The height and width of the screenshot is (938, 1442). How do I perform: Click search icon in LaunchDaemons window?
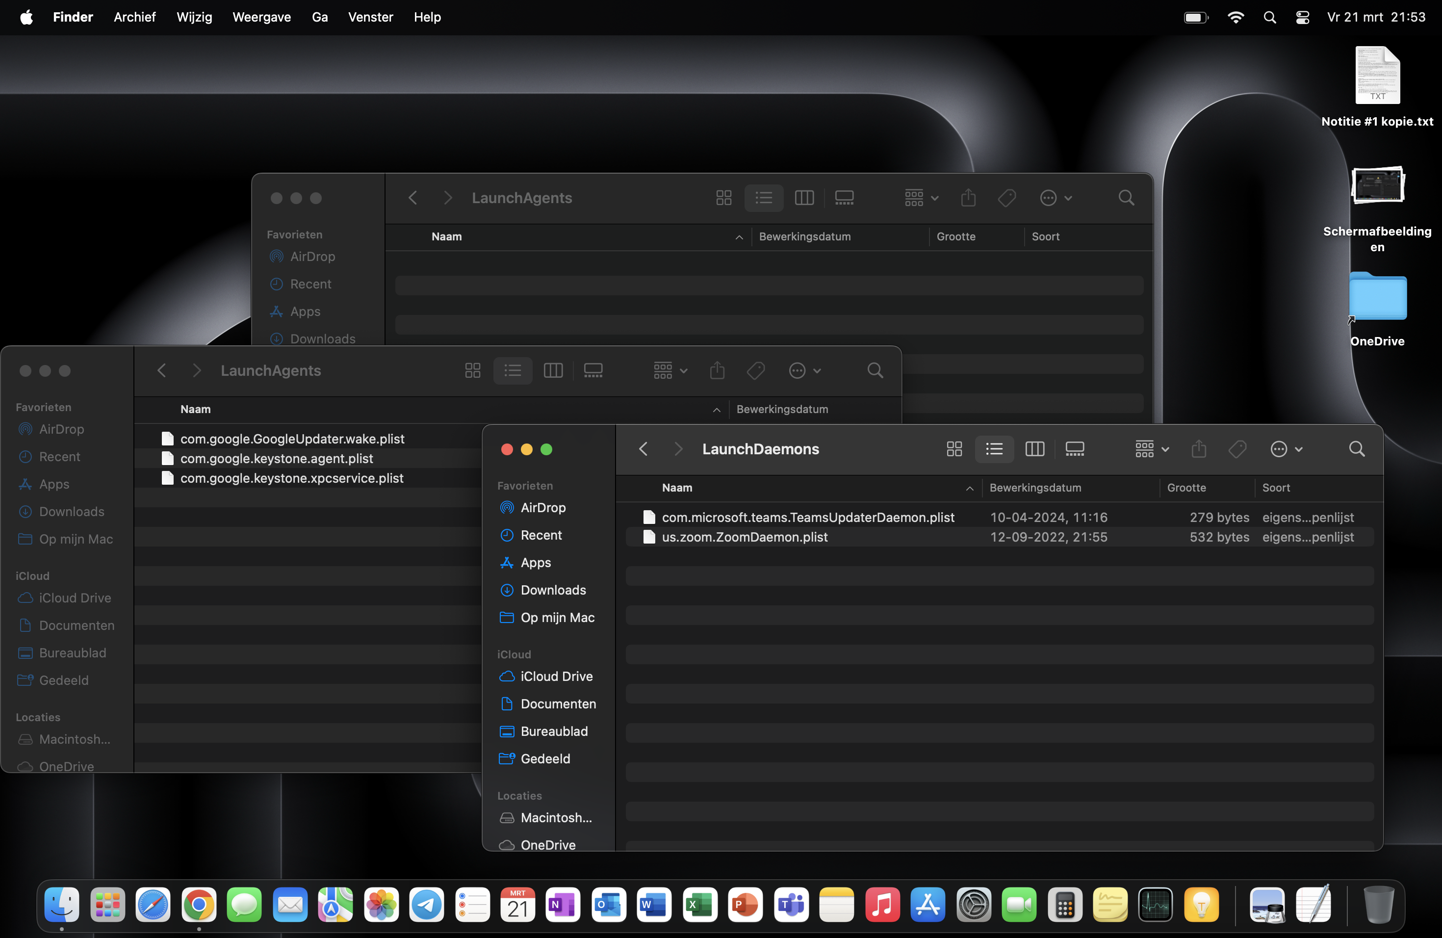point(1357,449)
